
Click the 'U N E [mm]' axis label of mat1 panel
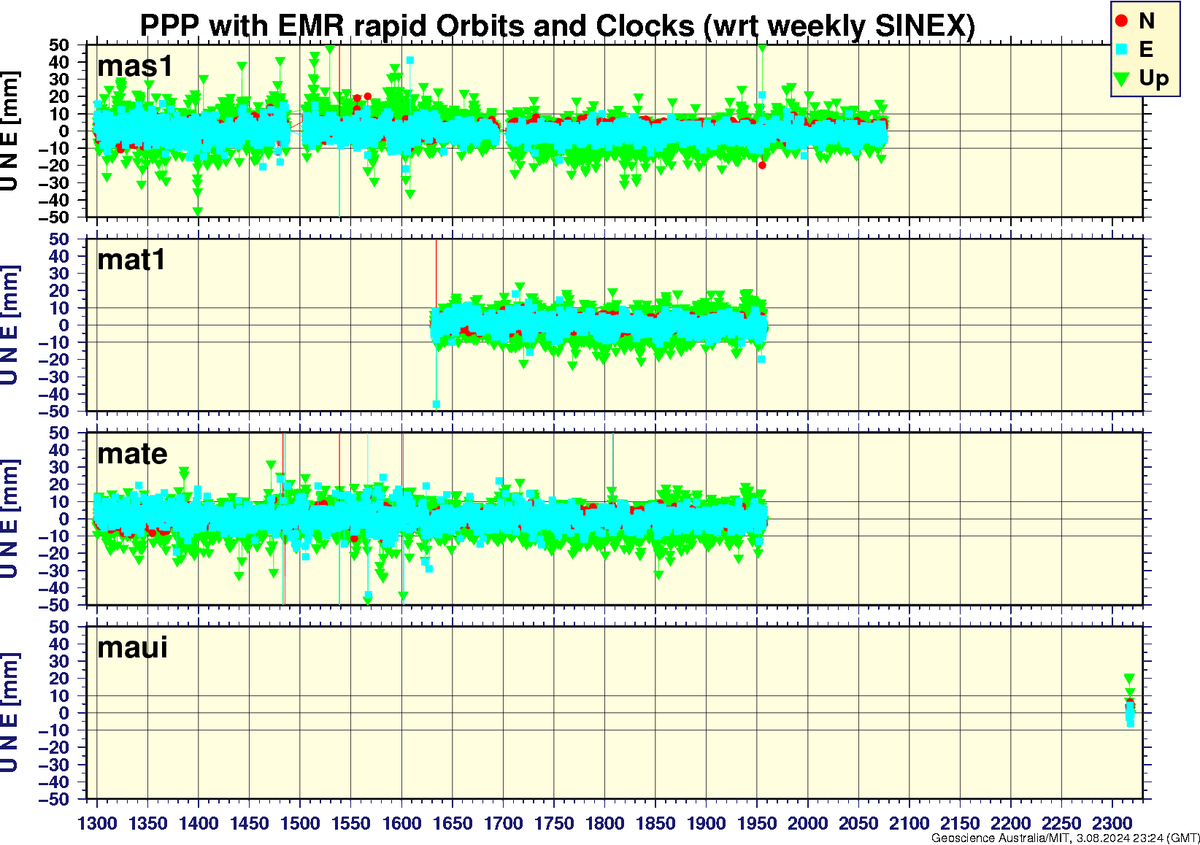[9, 325]
